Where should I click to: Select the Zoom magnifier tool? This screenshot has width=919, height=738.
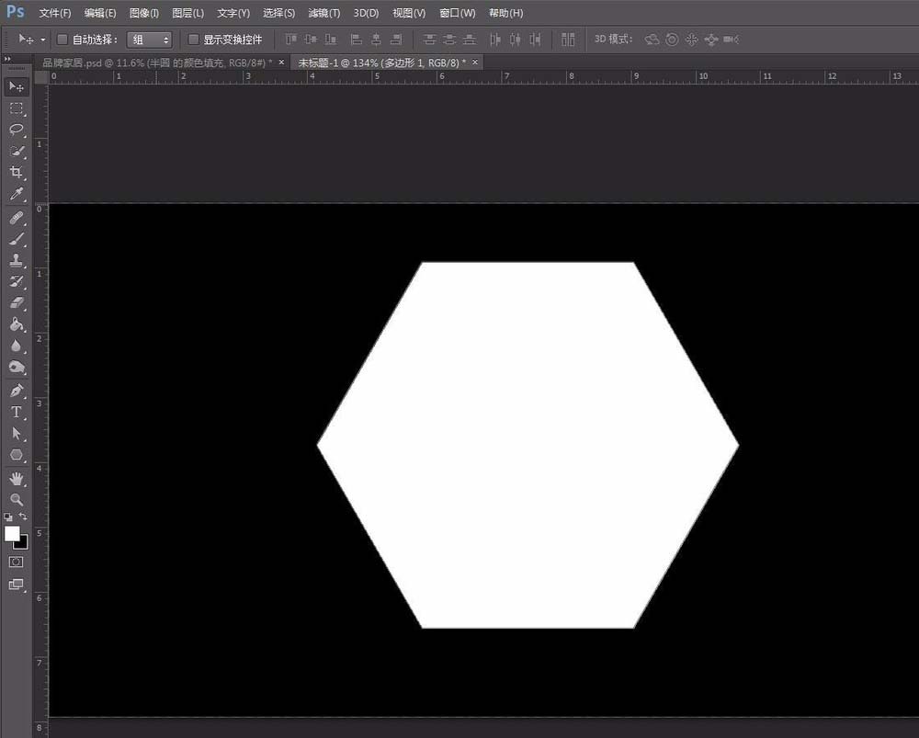[17, 499]
